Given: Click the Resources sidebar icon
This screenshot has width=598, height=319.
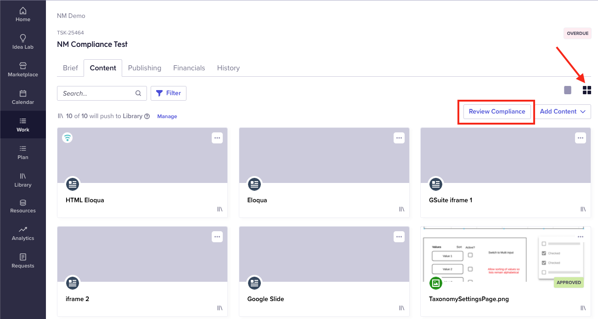Looking at the screenshot, I should click(23, 203).
